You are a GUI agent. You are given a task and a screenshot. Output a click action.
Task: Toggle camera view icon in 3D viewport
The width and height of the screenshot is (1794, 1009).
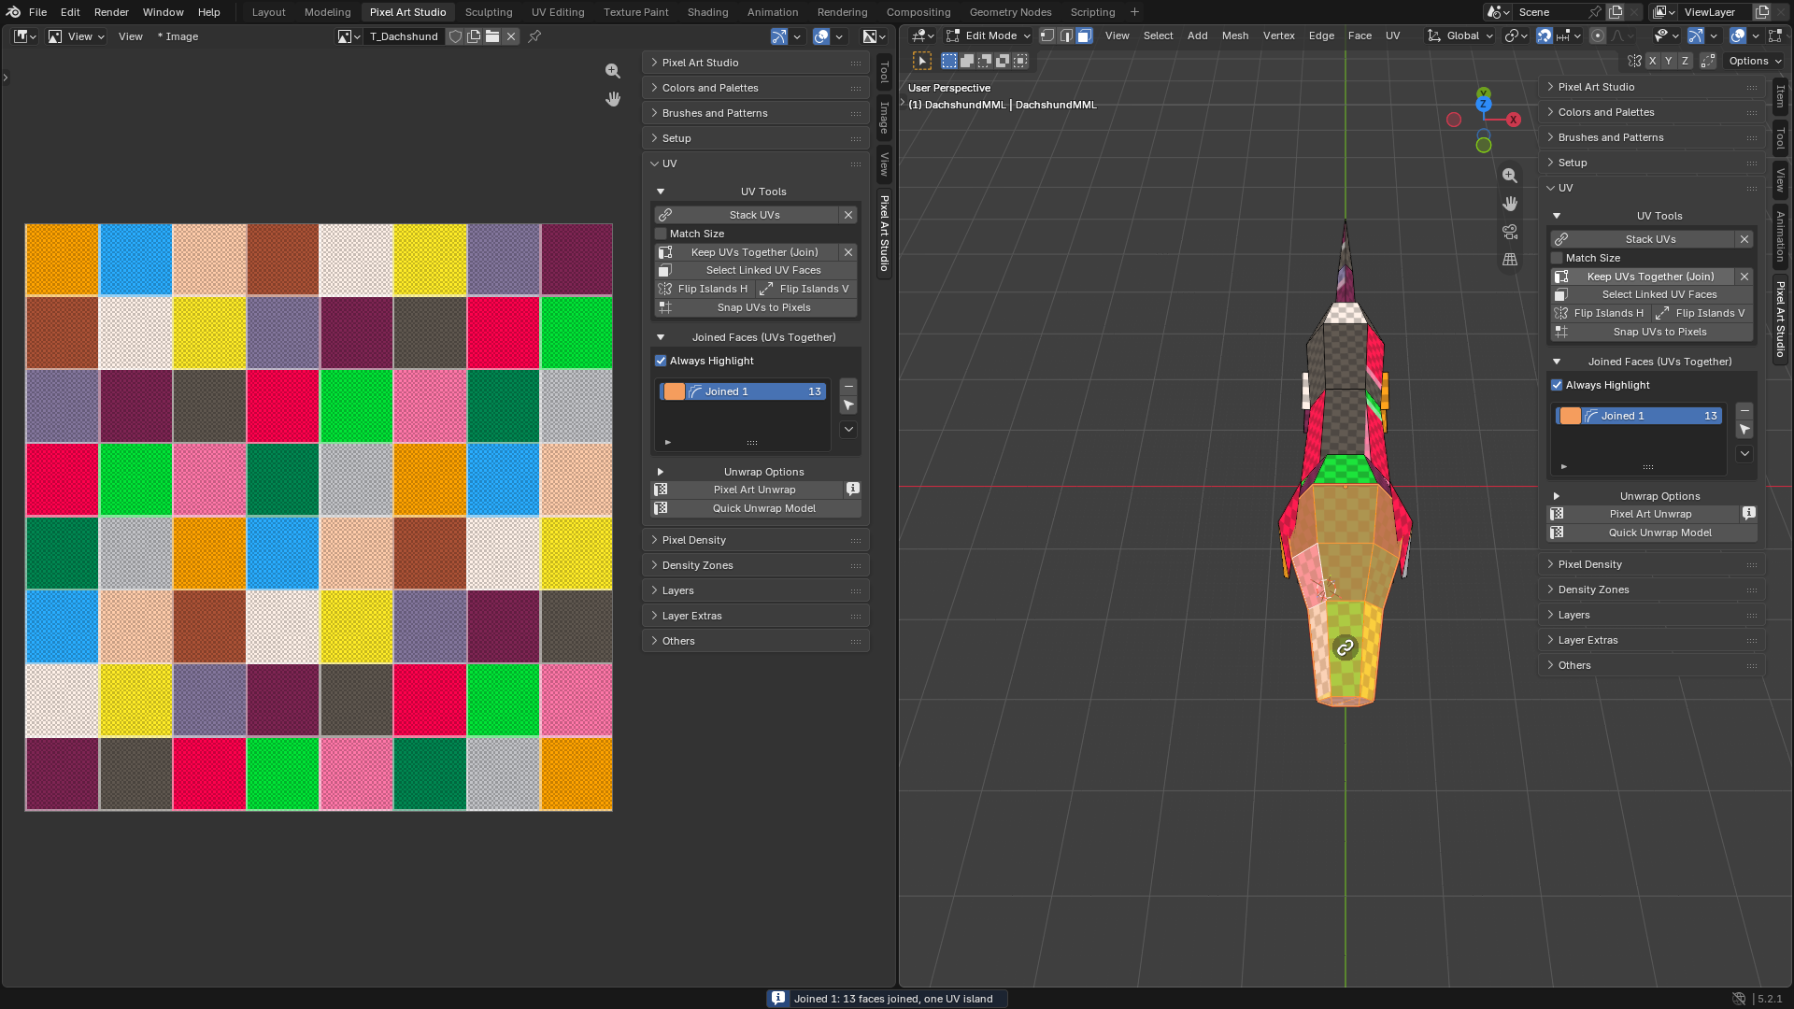(1510, 232)
